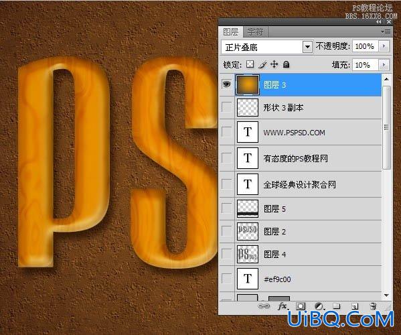Click the 填充 10% field
This screenshot has width=401, height=335.
pyautogui.click(x=366, y=65)
